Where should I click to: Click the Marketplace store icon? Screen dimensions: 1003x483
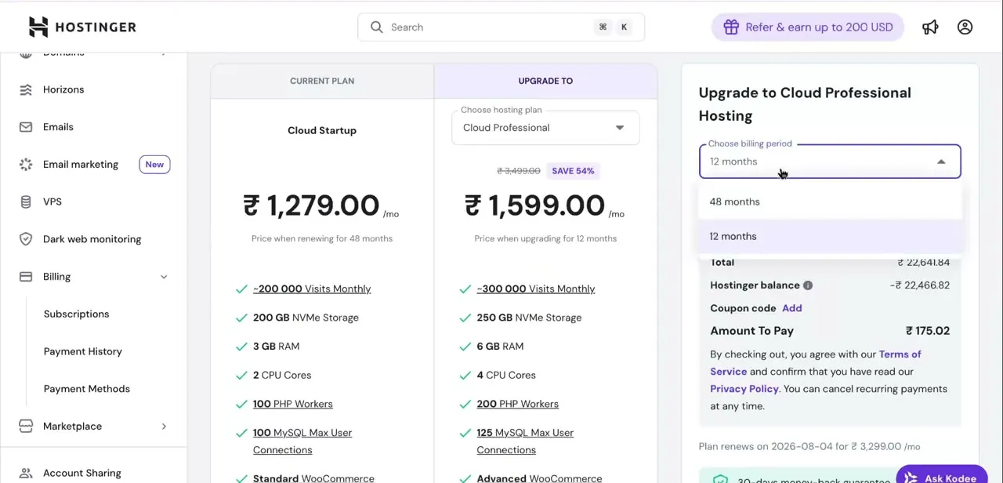26,426
